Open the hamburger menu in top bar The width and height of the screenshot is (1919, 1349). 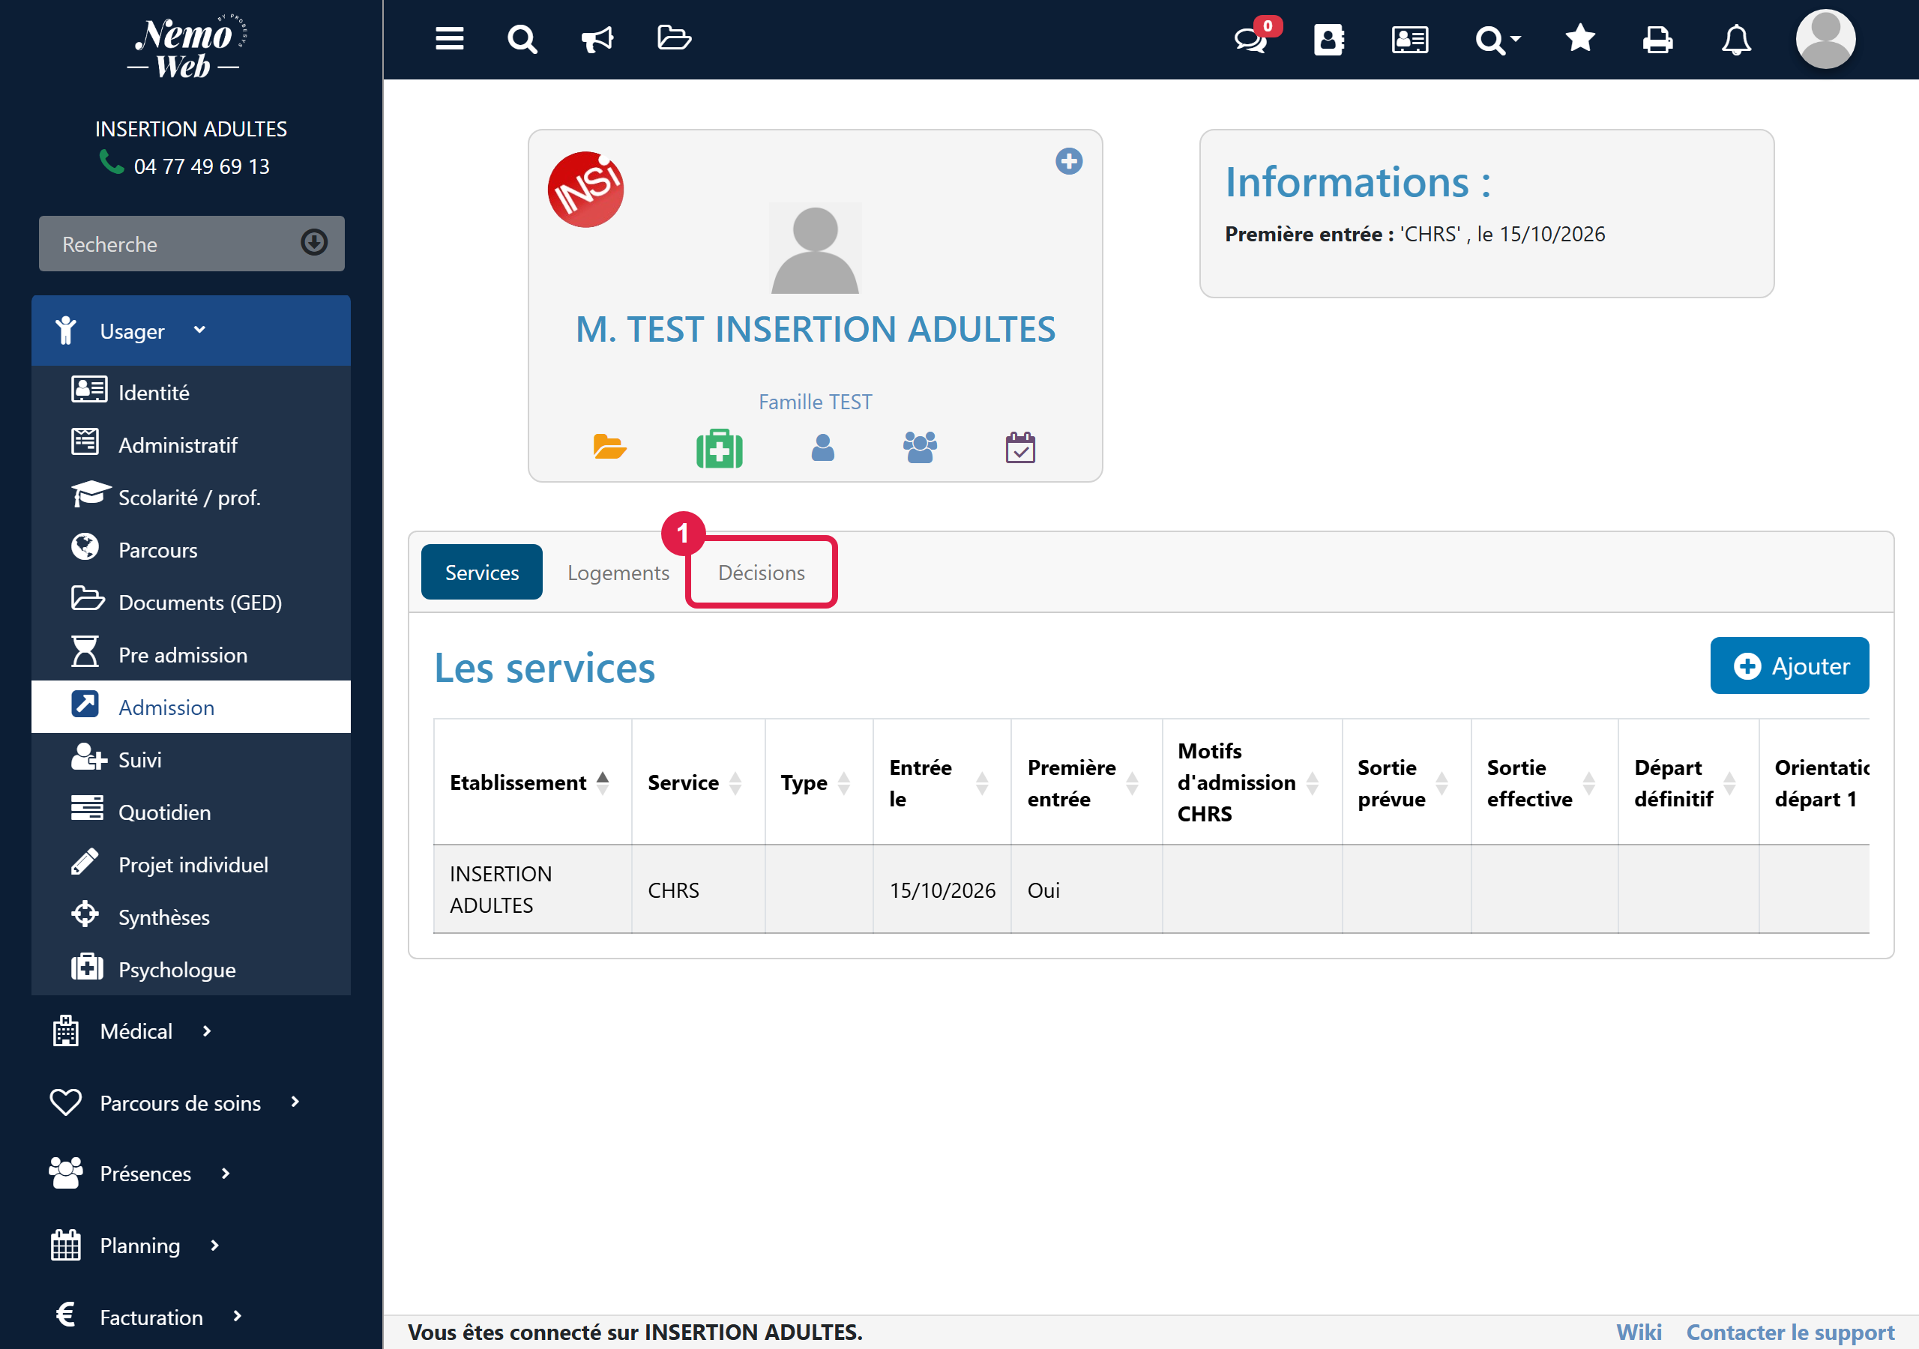coord(450,38)
